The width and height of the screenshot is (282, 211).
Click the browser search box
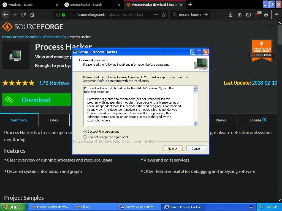[x=190, y=15]
